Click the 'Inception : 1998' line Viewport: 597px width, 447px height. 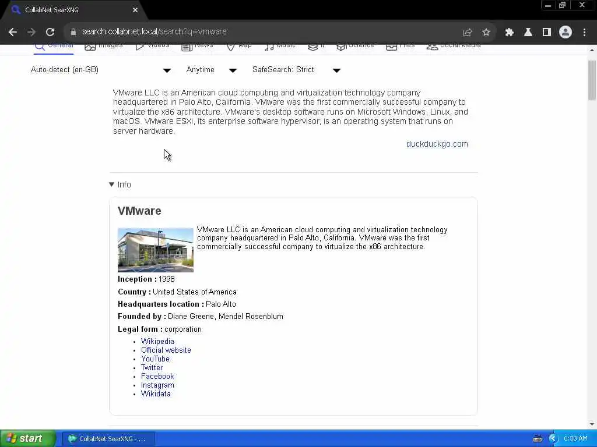click(146, 279)
